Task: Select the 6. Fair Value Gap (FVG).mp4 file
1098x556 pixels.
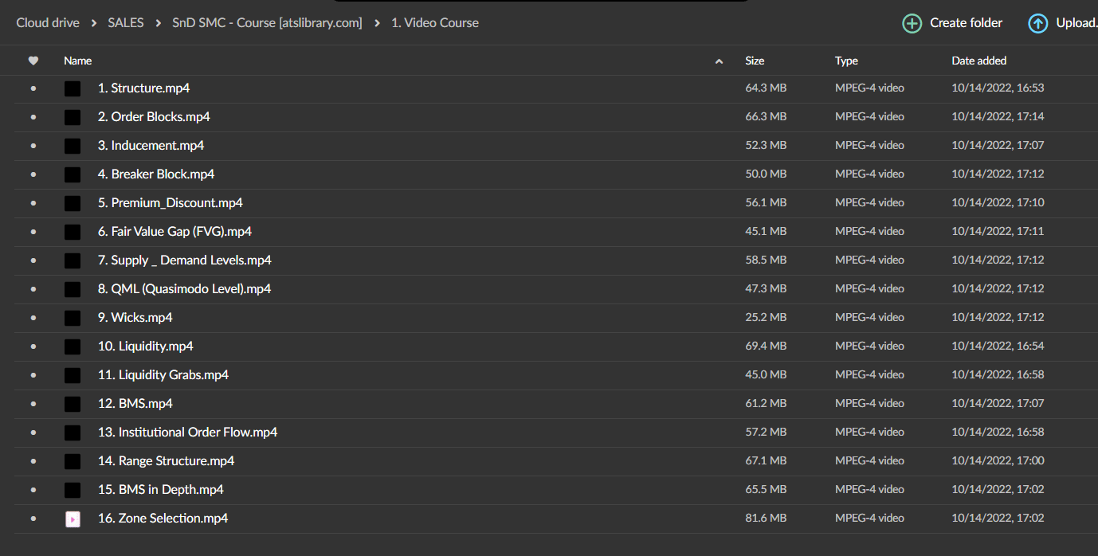Action: tap(175, 232)
